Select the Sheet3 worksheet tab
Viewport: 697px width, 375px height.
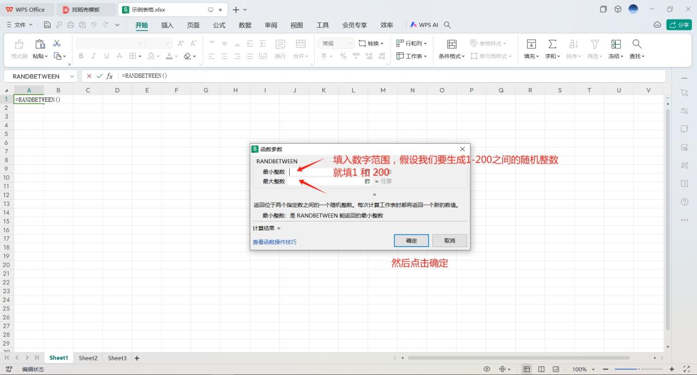pos(117,358)
